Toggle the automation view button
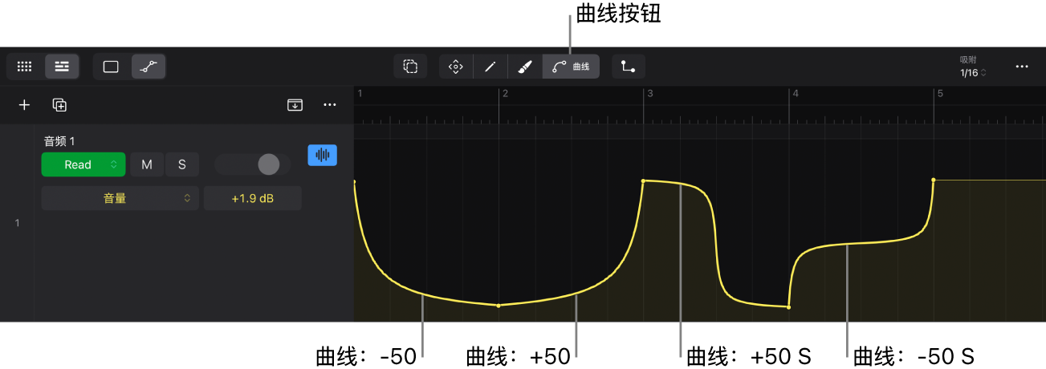The image size is (1046, 369). (147, 67)
